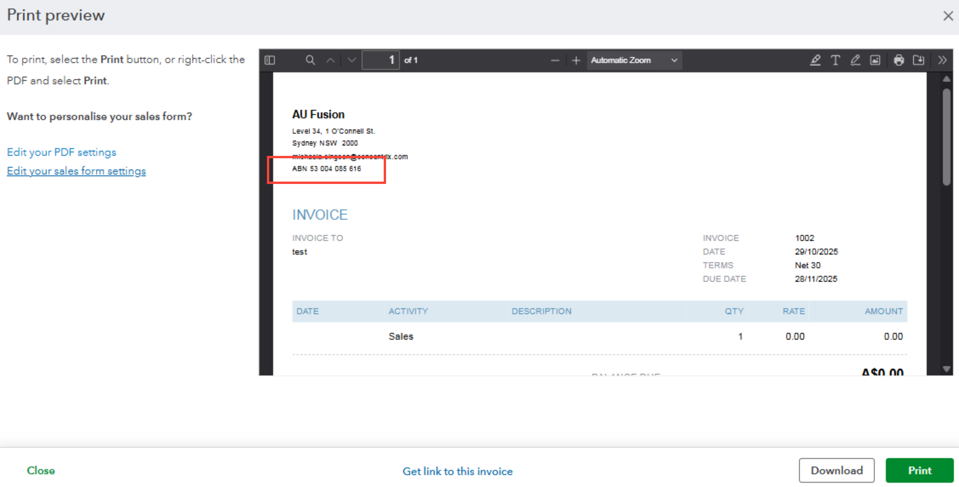Toggle the PDF viewer sidebar
This screenshot has height=487, width=959.
coord(270,60)
